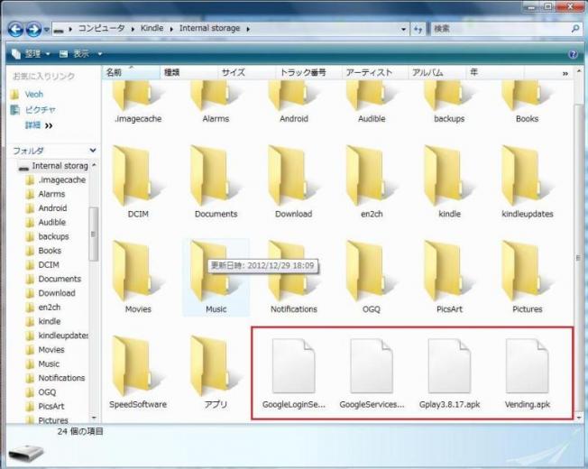Click the search magnifier icon
This screenshot has width=588, height=469.
(x=575, y=29)
